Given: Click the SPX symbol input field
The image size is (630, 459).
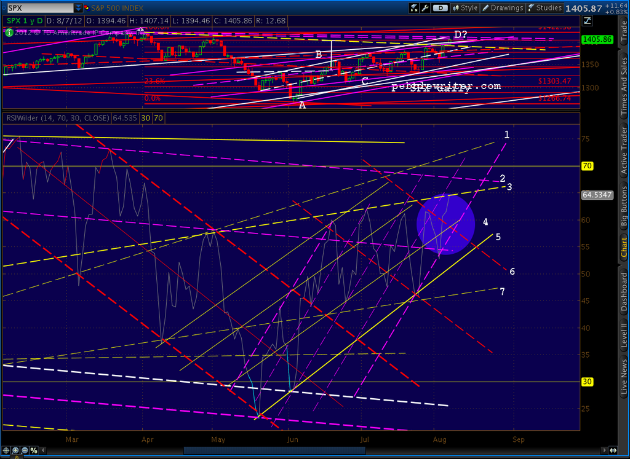Looking at the screenshot, I should point(41,8).
